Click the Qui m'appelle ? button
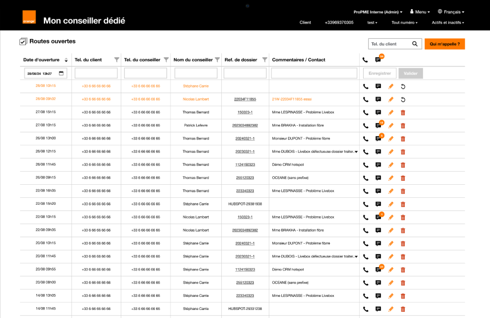The height and width of the screenshot is (318, 490). click(x=445, y=44)
